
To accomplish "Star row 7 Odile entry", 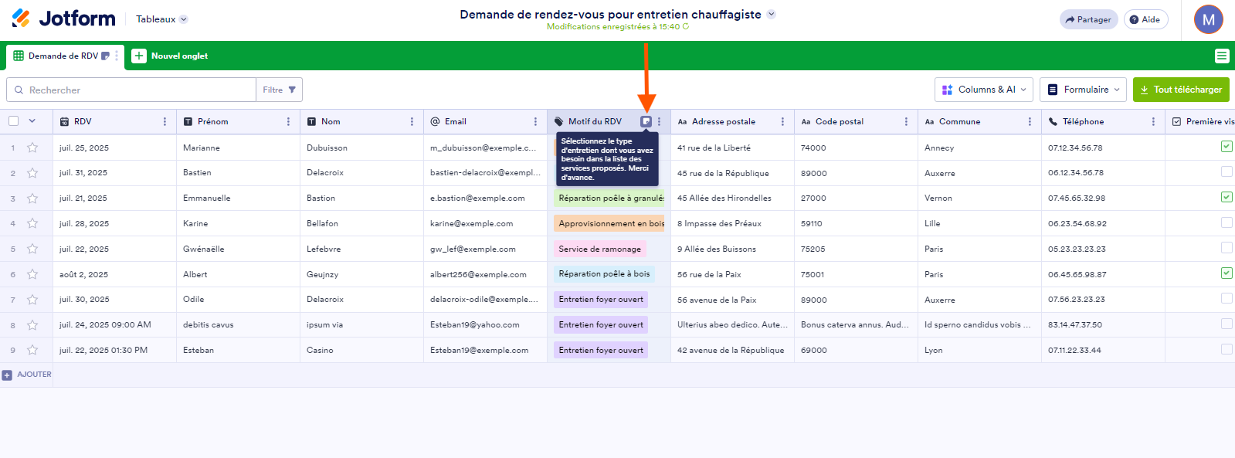I will point(32,300).
